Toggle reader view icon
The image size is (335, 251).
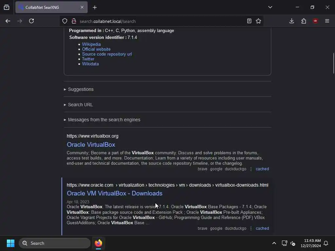[x=249, y=21]
